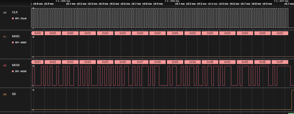Click the SPI - MISO analyzer label

click(21, 42)
